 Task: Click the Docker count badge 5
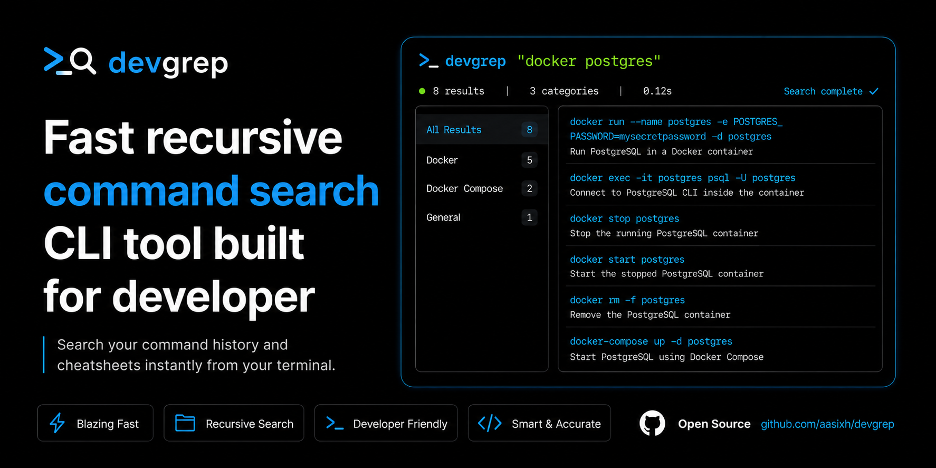pos(529,160)
